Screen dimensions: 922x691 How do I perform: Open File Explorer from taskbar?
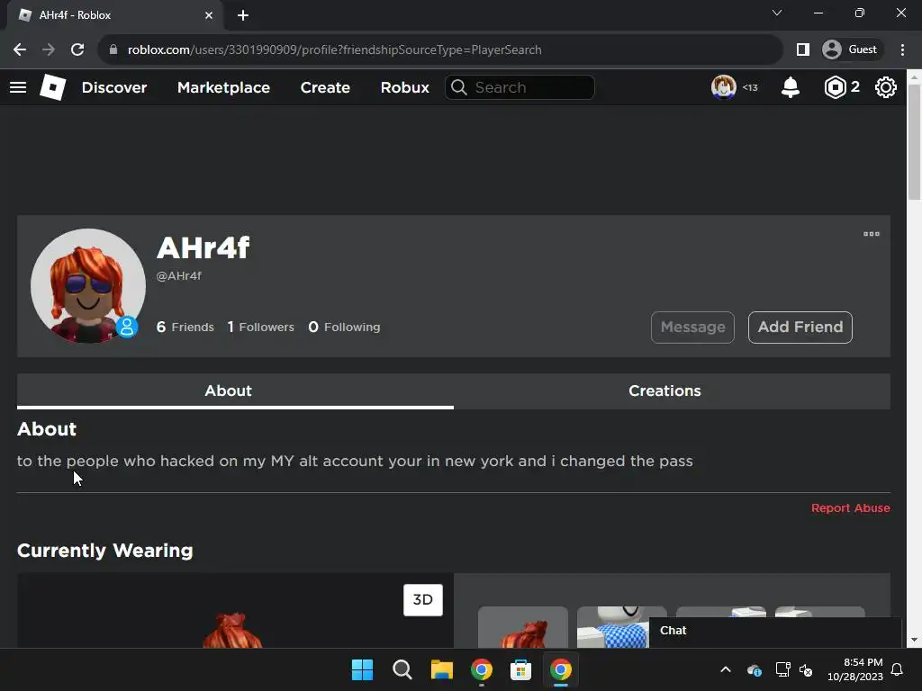[441, 669]
